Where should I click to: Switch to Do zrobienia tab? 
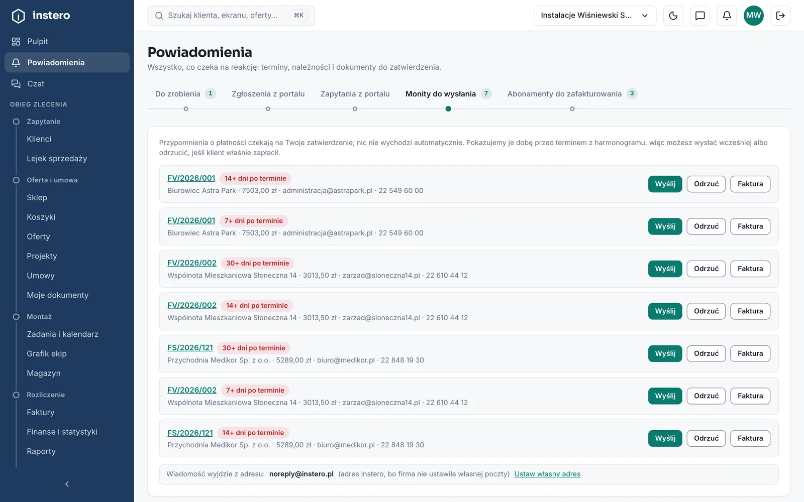[x=185, y=94]
